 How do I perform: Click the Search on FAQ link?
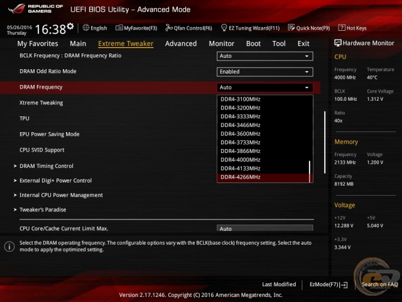pos(379,284)
